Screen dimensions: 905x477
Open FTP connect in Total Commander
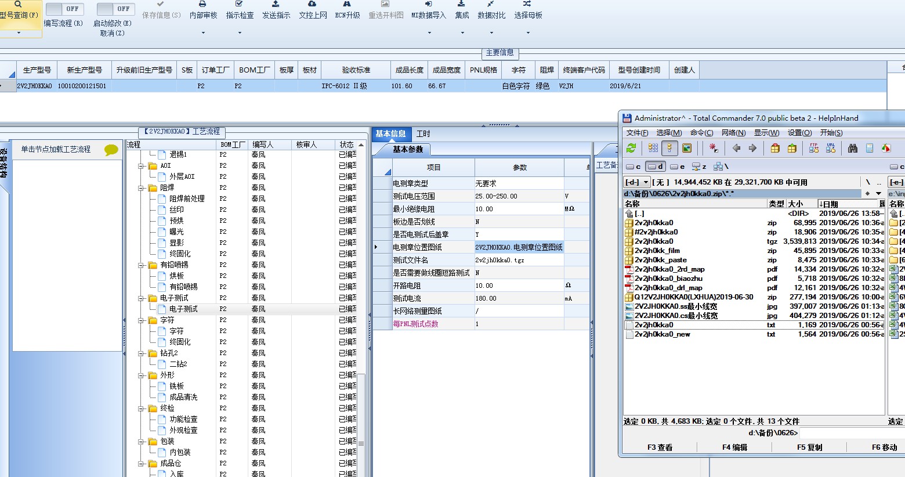814,148
